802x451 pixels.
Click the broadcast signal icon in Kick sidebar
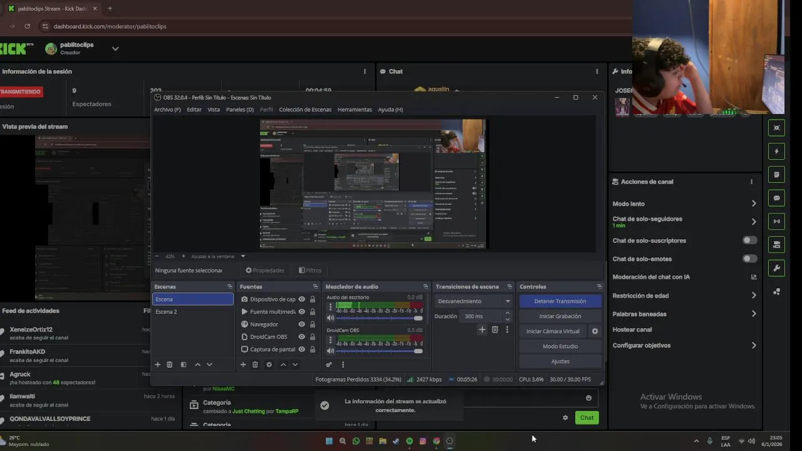tap(776, 221)
